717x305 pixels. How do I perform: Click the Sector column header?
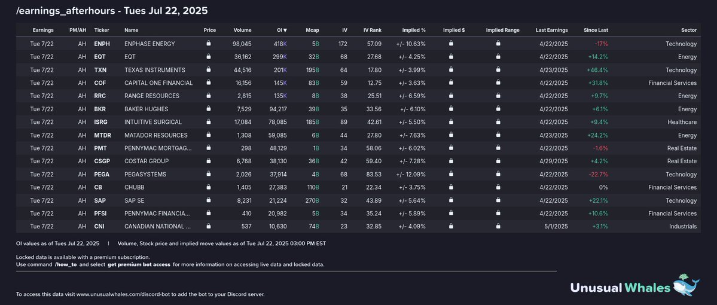tap(689, 30)
